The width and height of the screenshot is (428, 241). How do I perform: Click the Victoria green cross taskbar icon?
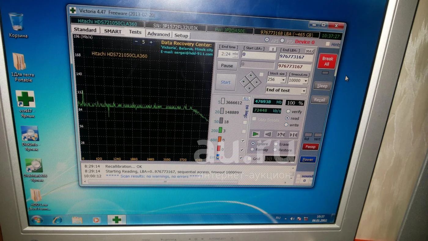click(117, 220)
